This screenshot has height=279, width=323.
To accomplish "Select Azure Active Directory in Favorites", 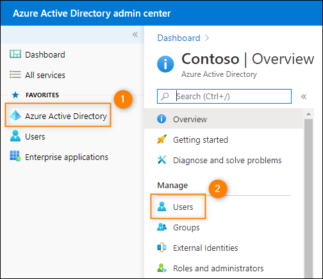I will coord(58,115).
